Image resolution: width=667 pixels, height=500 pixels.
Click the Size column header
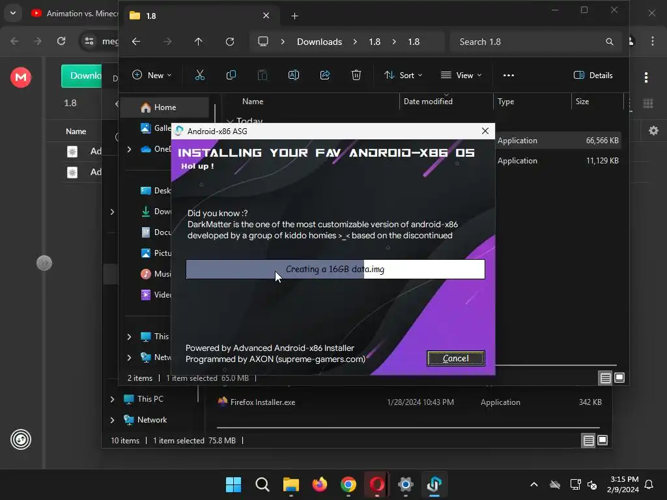(582, 102)
